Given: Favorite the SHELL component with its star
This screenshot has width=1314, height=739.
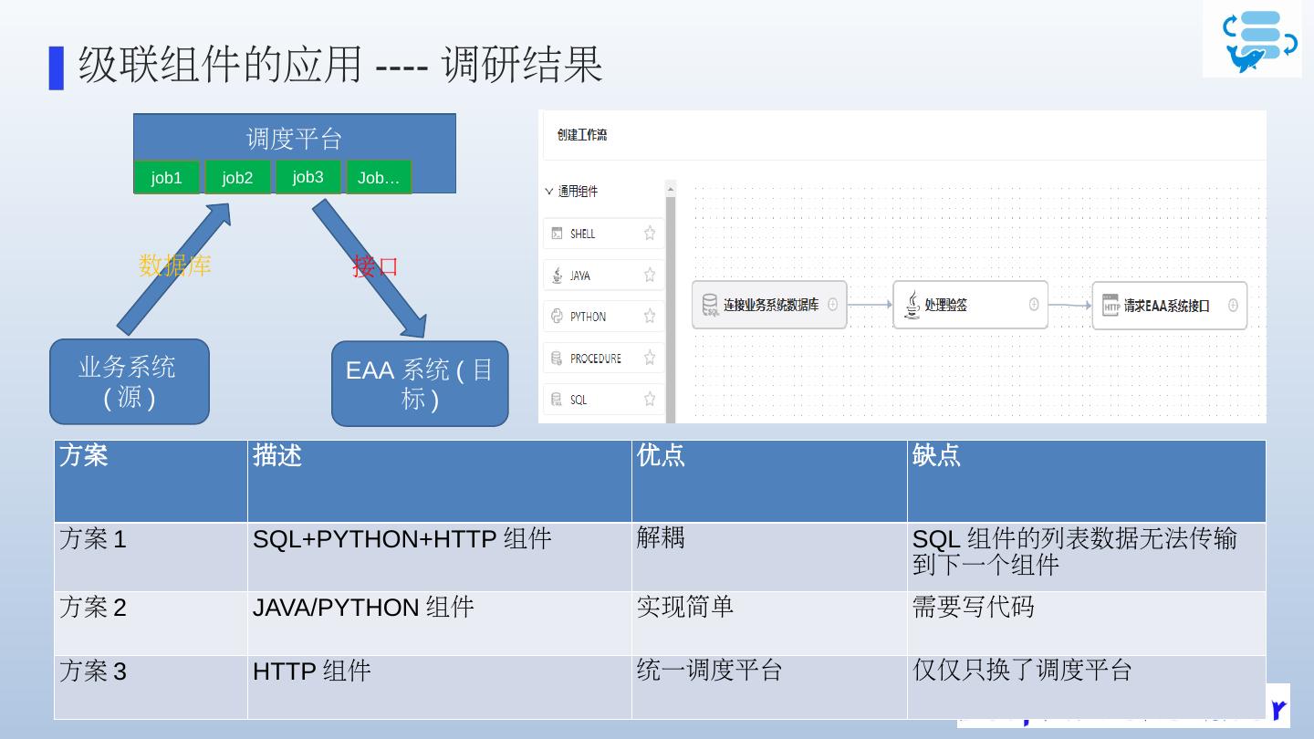Looking at the screenshot, I should click(650, 233).
